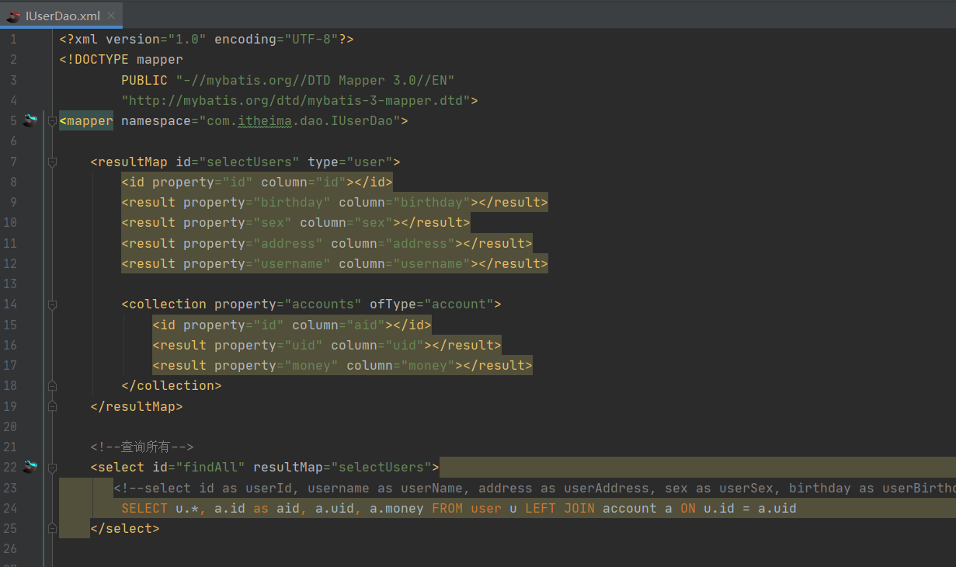Click "u.id = a.uid" join condition

coord(750,508)
